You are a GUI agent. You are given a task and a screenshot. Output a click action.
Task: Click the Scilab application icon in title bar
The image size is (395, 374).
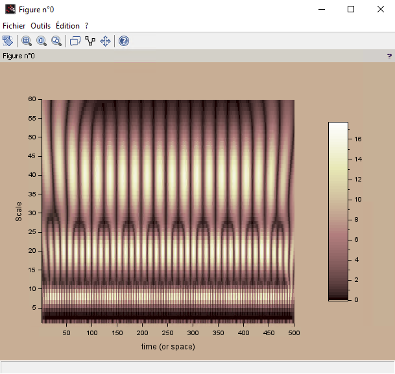(x=10, y=9)
